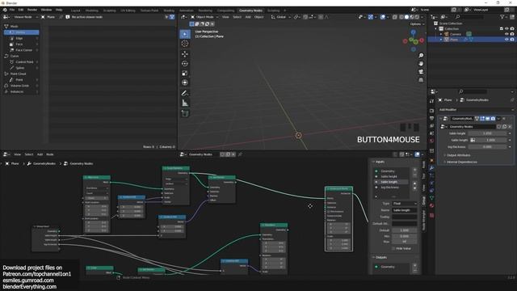Select Spline domain in spreadsheet
Viewport: 517px width, 291px height.
pos(22,68)
